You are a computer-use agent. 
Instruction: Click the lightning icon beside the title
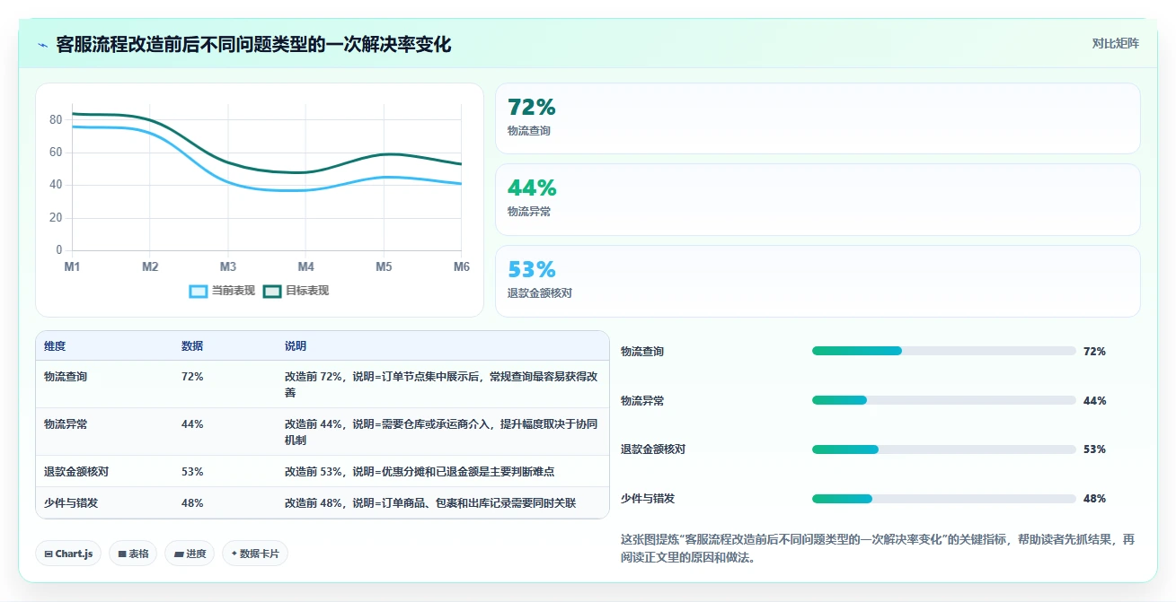[x=42, y=45]
